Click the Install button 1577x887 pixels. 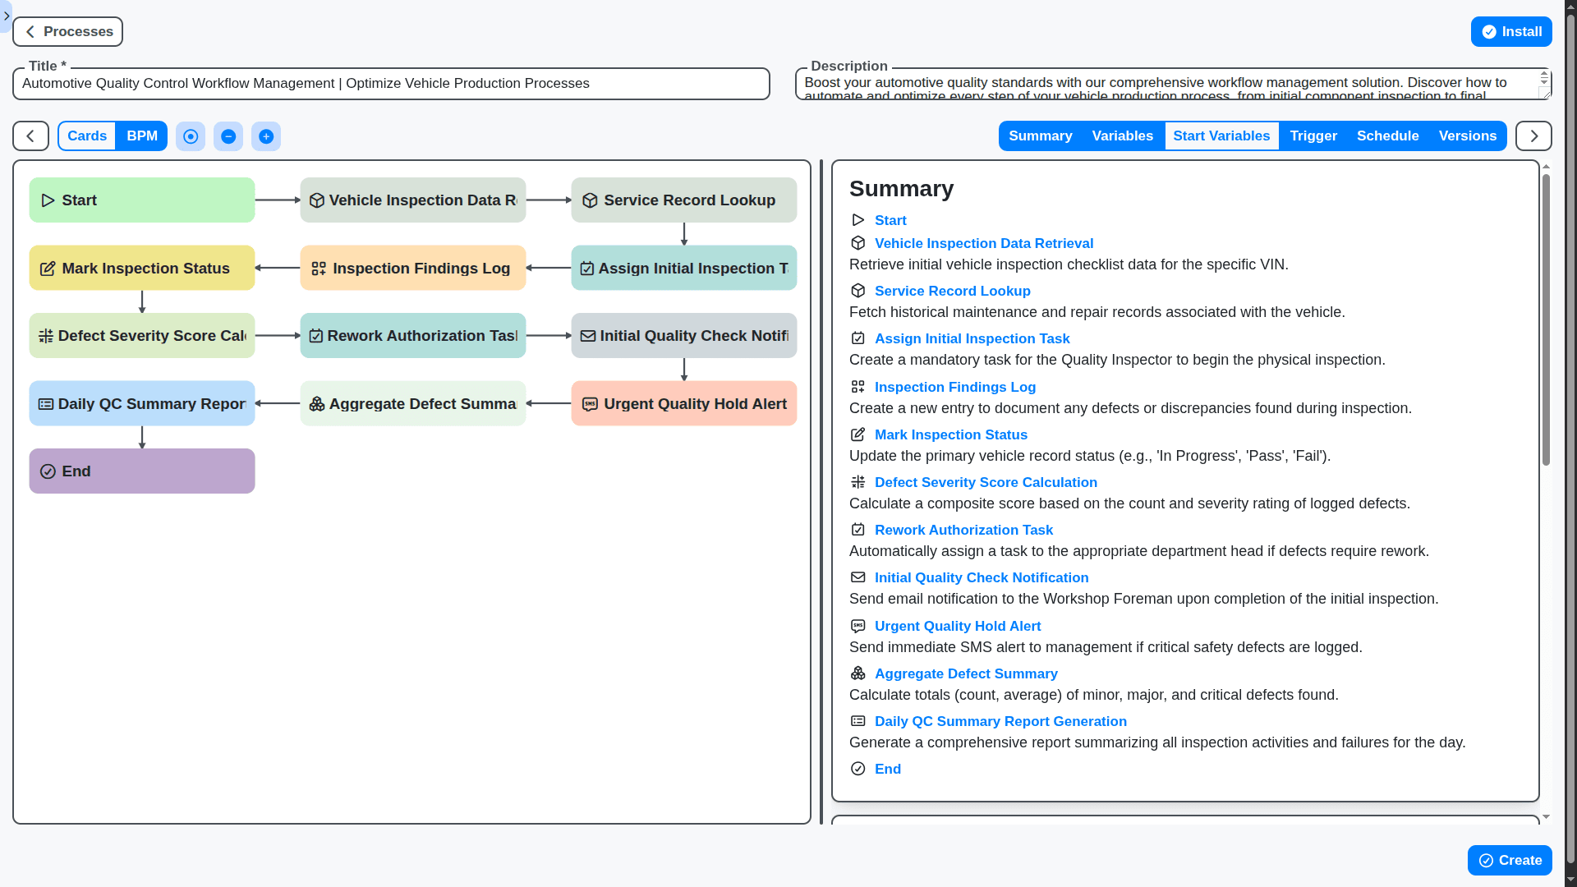point(1511,31)
